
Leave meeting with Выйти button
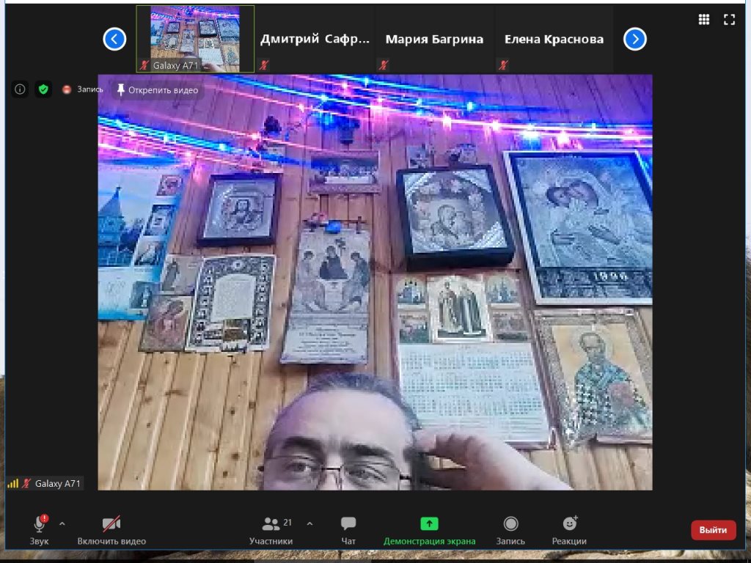click(x=713, y=530)
